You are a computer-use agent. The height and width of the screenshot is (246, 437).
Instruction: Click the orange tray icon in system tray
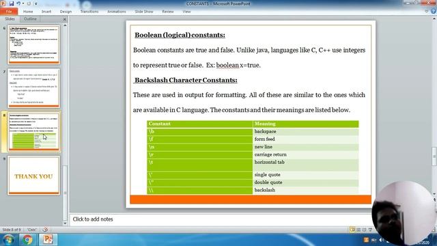(x=366, y=240)
